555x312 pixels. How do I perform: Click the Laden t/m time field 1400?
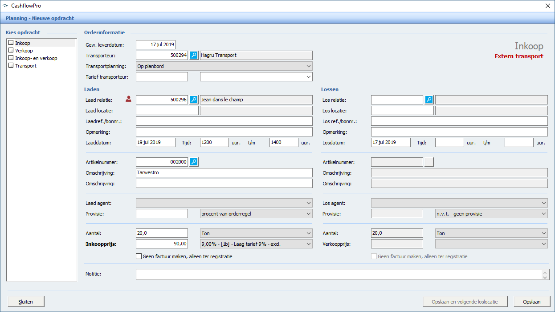pos(284,143)
